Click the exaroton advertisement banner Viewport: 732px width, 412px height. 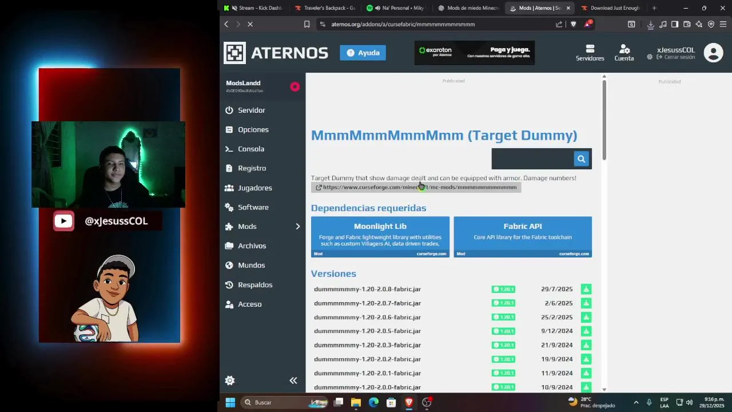pos(475,53)
